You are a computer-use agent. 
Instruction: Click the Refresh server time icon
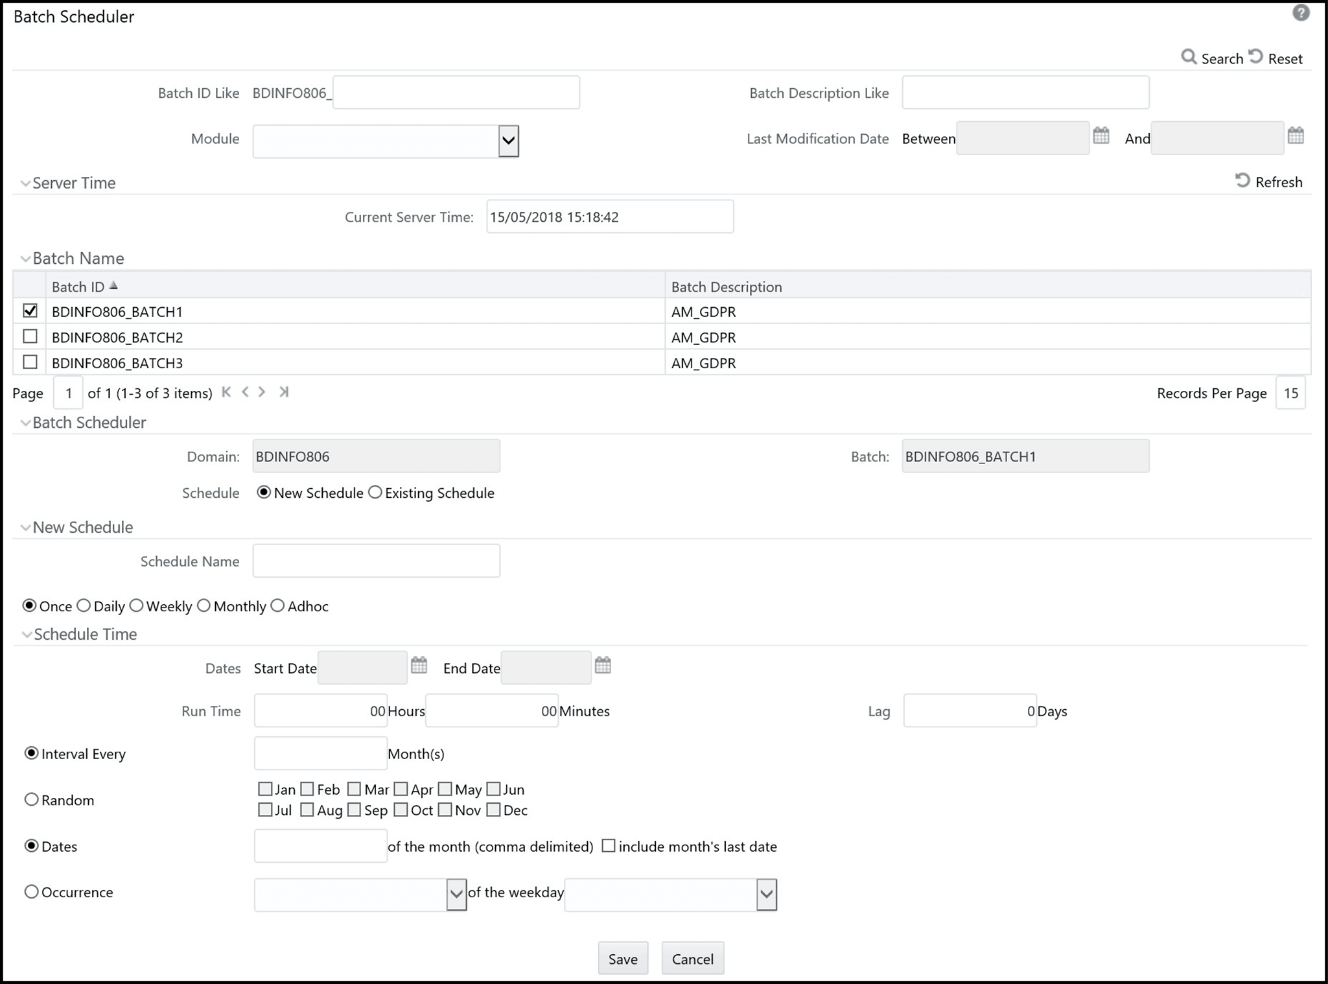[x=1242, y=181]
